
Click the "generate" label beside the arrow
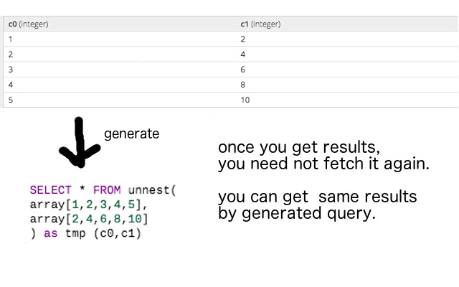131,133
